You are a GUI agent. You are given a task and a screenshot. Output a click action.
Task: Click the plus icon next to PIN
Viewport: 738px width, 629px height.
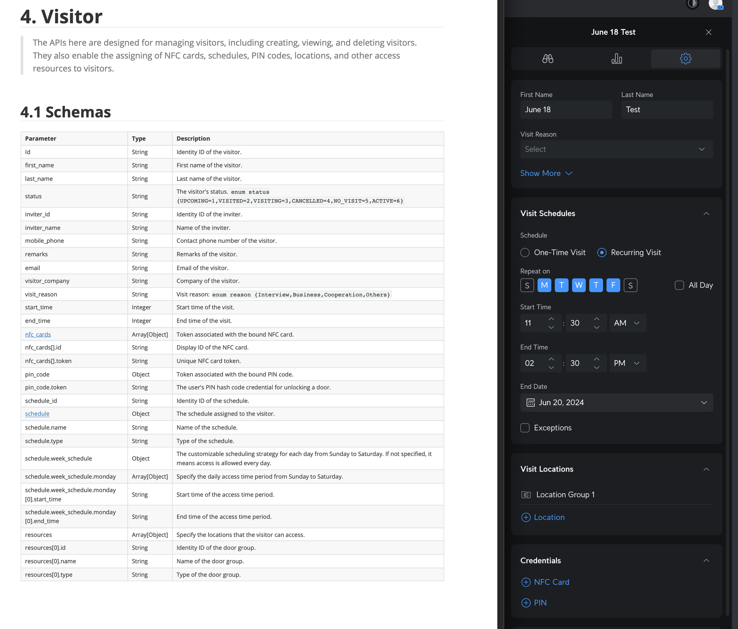click(x=526, y=603)
